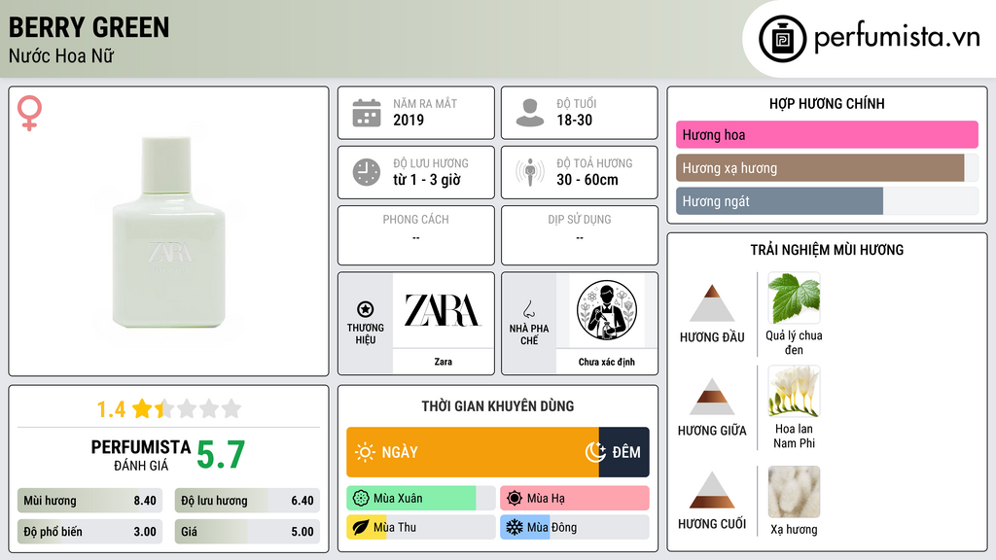
Task: Click the Thời gian khuyên dùng heading
Action: (x=498, y=405)
